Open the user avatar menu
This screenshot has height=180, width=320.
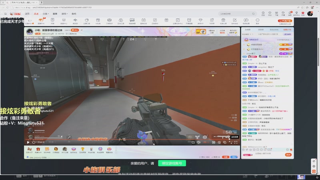tap(310, 14)
